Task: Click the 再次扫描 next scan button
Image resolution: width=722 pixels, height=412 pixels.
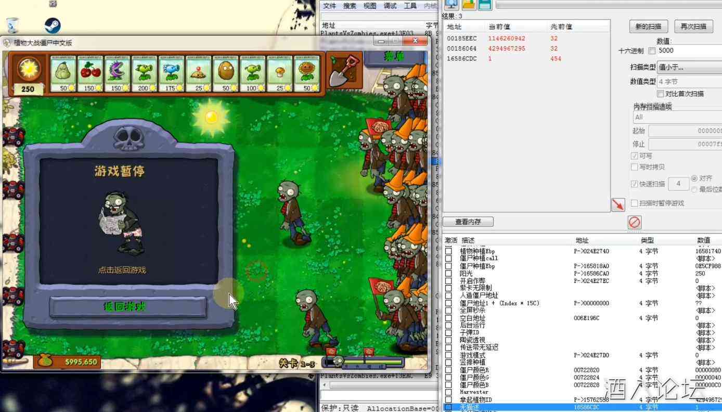Action: coord(693,27)
